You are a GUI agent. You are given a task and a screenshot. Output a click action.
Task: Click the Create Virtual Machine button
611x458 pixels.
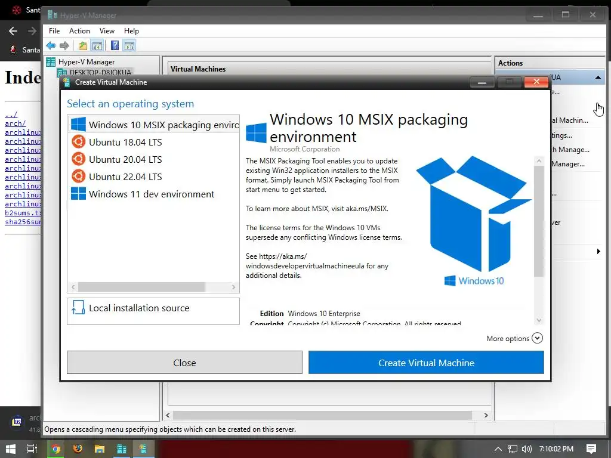point(426,363)
